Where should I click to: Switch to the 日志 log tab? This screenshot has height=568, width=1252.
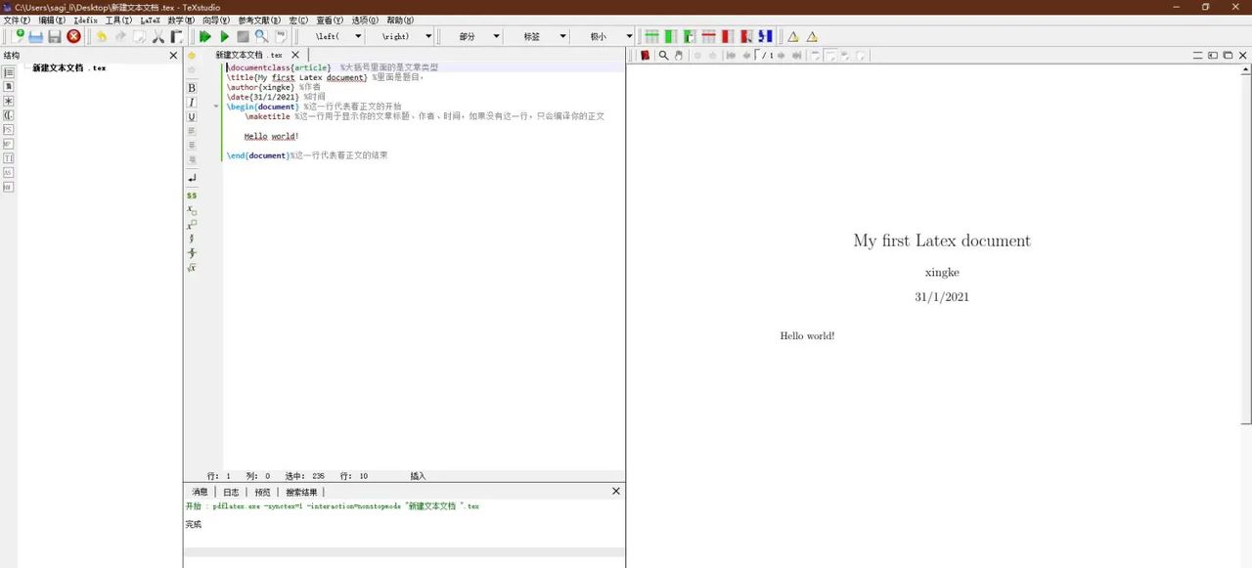[x=231, y=492]
